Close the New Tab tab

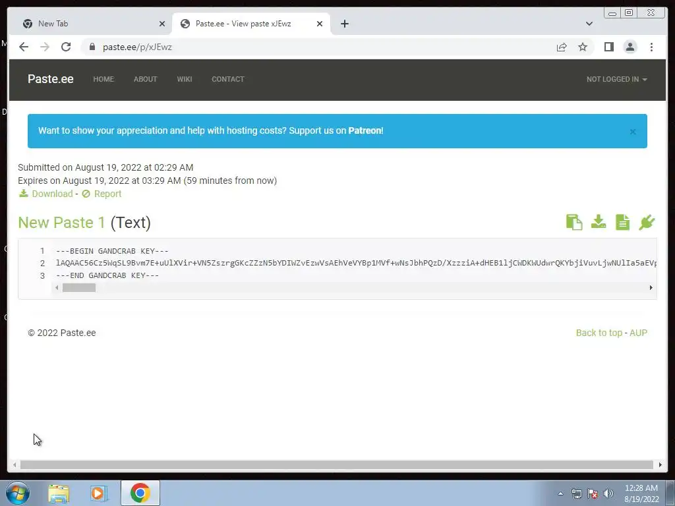tap(162, 24)
